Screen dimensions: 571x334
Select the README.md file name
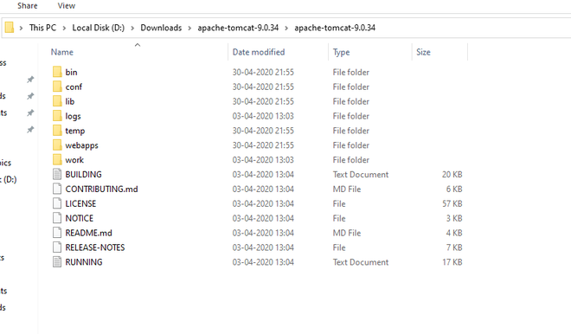[x=88, y=233]
